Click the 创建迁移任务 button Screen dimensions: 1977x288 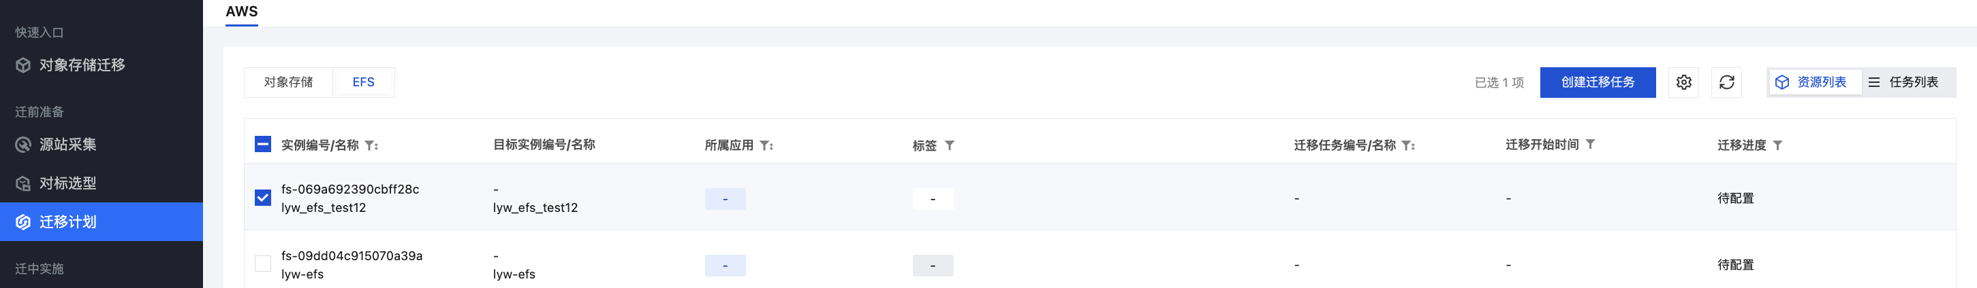tap(1597, 83)
